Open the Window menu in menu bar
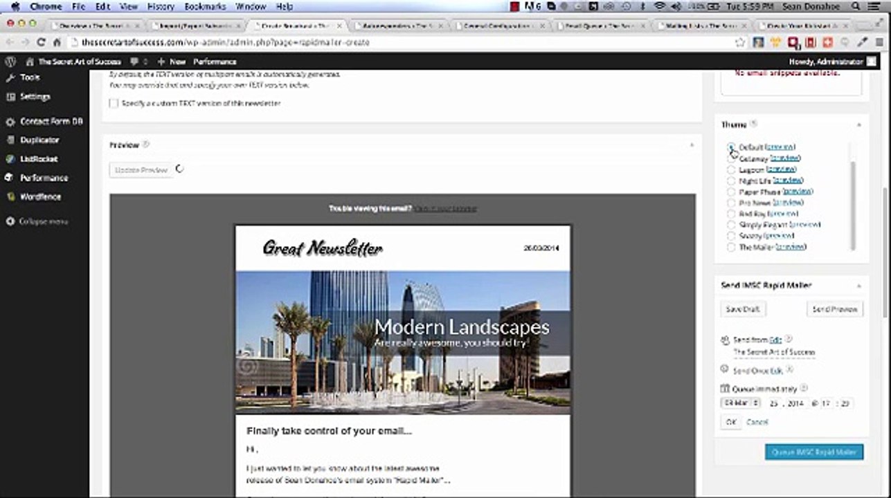 point(251,6)
